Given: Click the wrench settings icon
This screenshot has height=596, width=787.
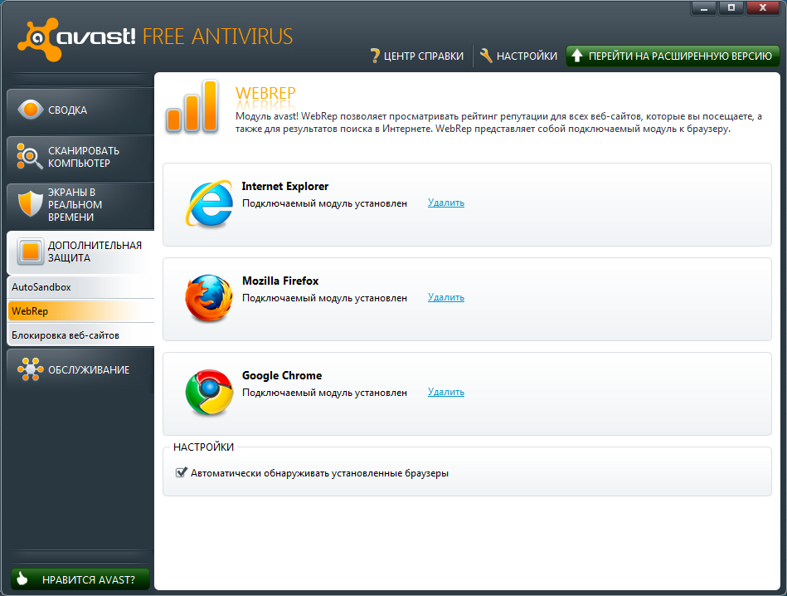Looking at the screenshot, I should point(486,56).
